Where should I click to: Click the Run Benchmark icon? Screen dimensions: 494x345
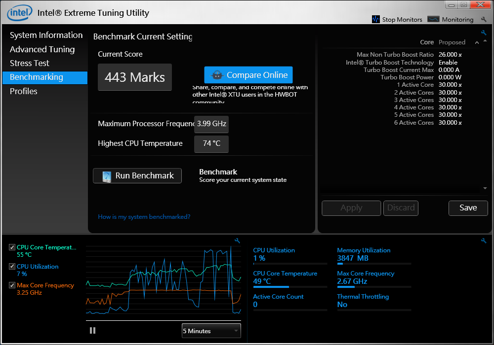pyautogui.click(x=107, y=176)
